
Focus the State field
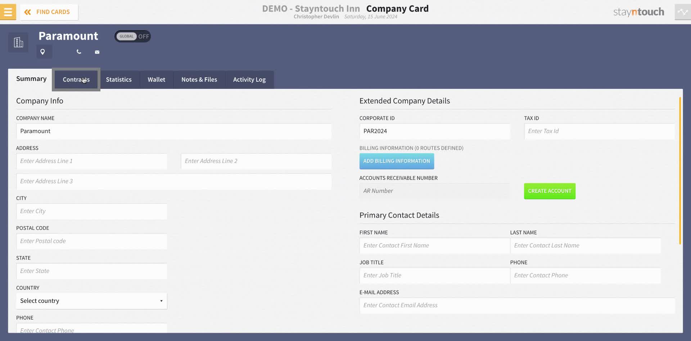click(x=91, y=271)
